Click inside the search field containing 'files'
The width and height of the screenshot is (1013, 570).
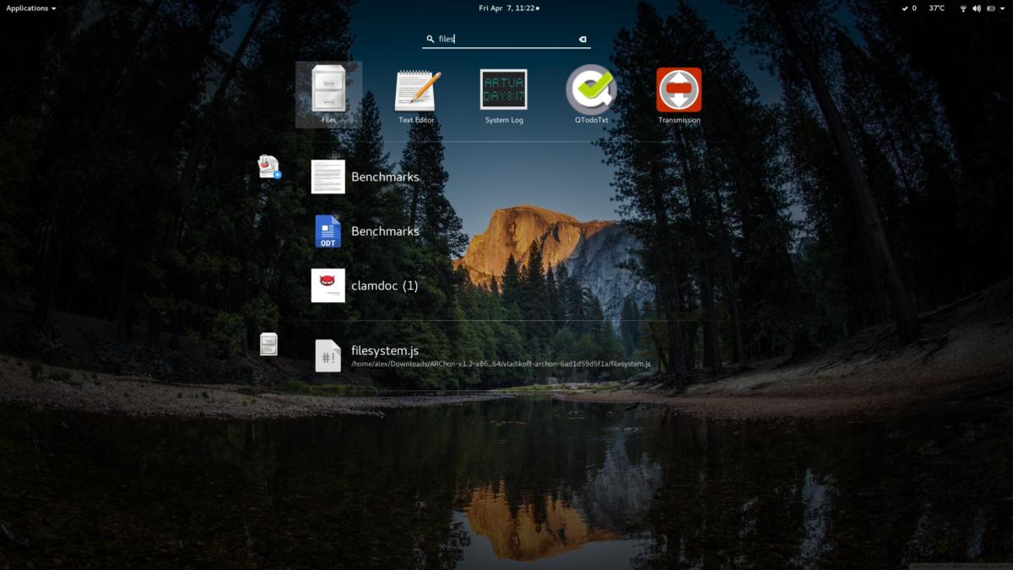pyautogui.click(x=506, y=39)
